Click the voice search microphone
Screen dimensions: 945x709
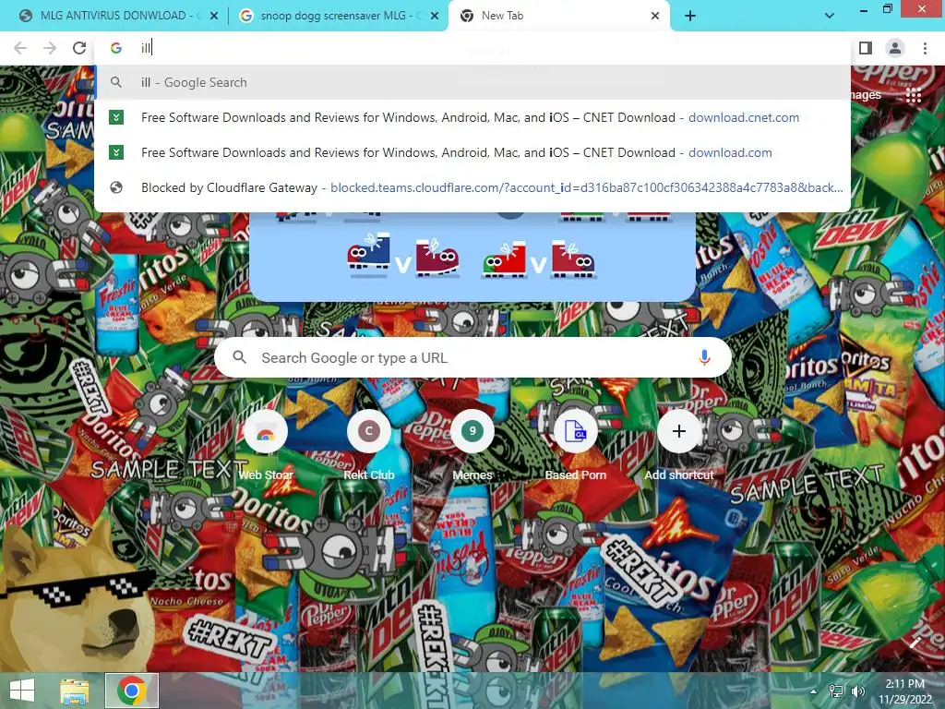tap(704, 357)
